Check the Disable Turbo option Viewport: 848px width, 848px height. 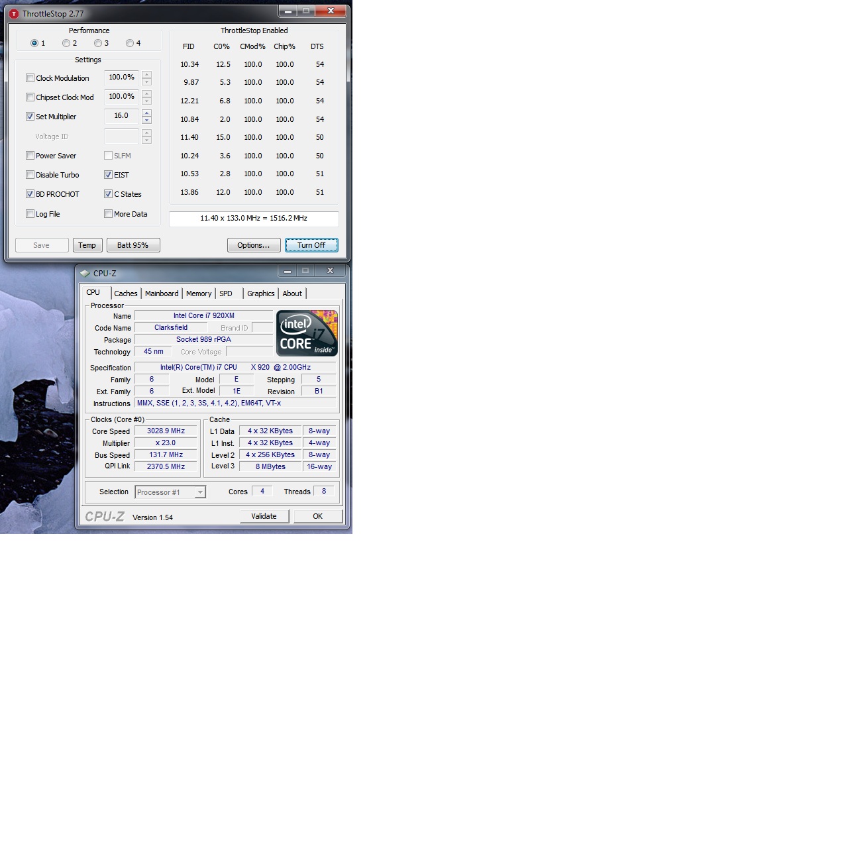pos(30,175)
